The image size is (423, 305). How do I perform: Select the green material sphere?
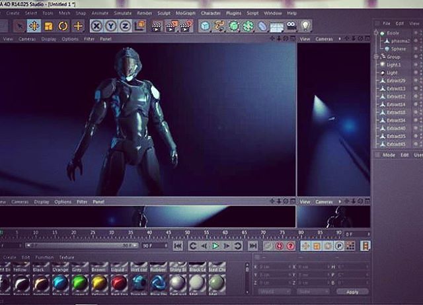pos(79,283)
